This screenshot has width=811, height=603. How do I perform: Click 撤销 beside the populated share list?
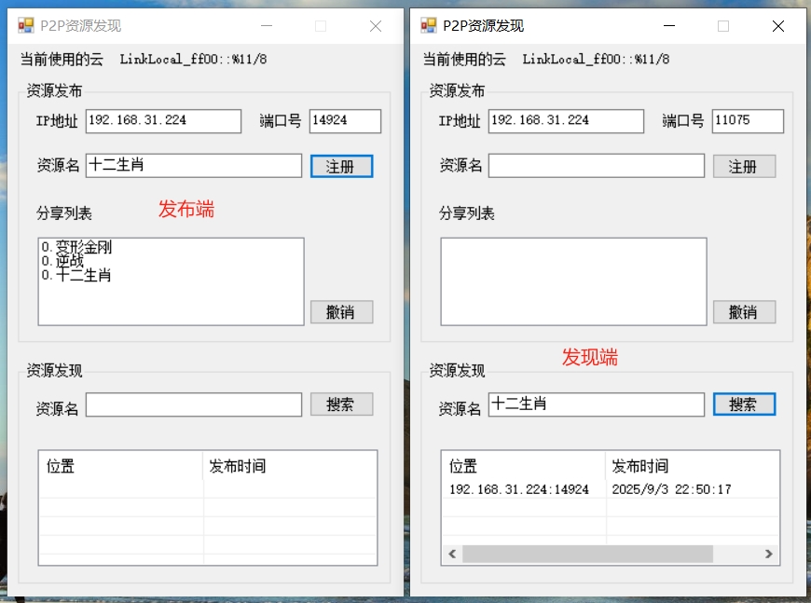[341, 312]
